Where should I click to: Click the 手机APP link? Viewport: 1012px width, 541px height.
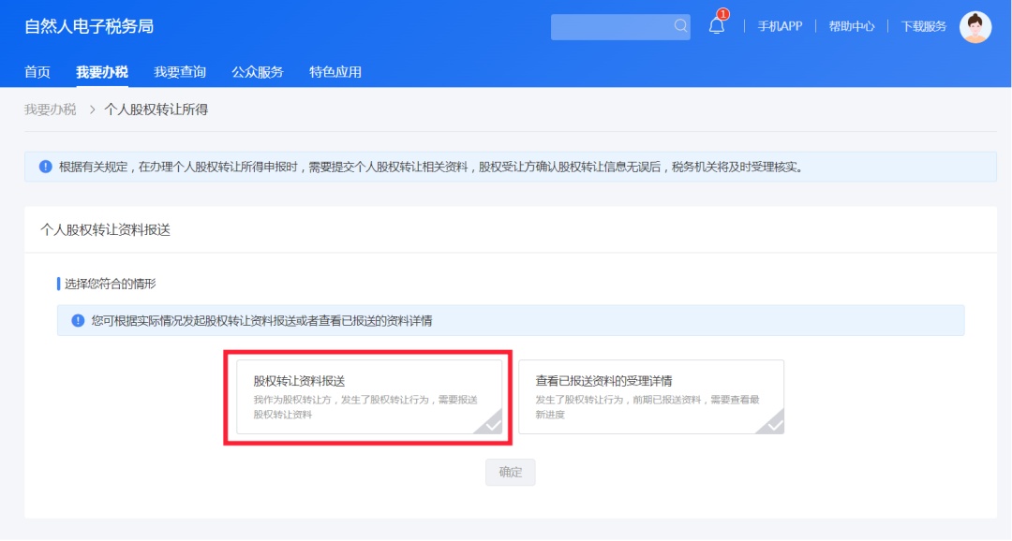(780, 26)
